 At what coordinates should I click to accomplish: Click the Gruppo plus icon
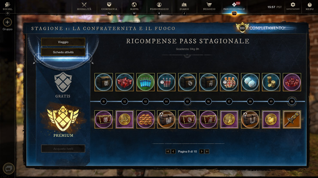7,22
